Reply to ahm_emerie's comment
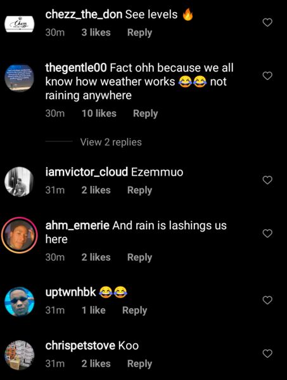Screen dimensions: 287x380 click(139, 257)
